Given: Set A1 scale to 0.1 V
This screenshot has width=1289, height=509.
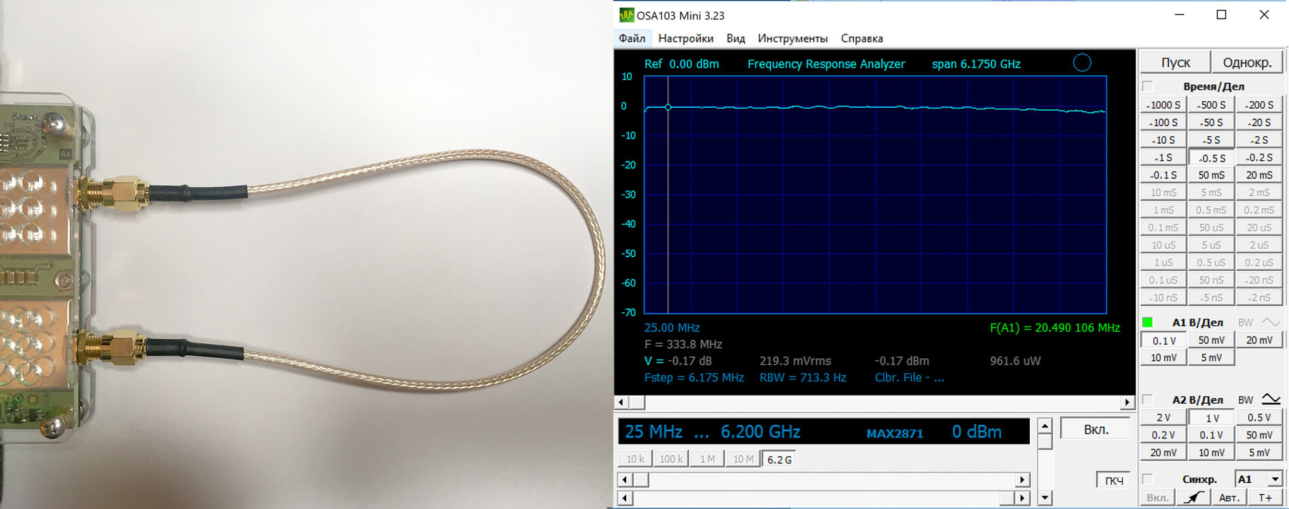Looking at the screenshot, I should pos(1164,340).
